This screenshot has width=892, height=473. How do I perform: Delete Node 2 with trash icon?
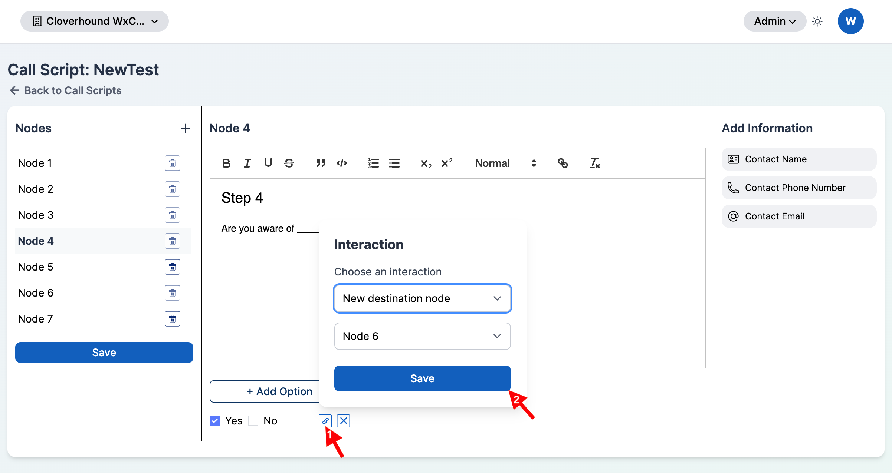pyautogui.click(x=173, y=189)
